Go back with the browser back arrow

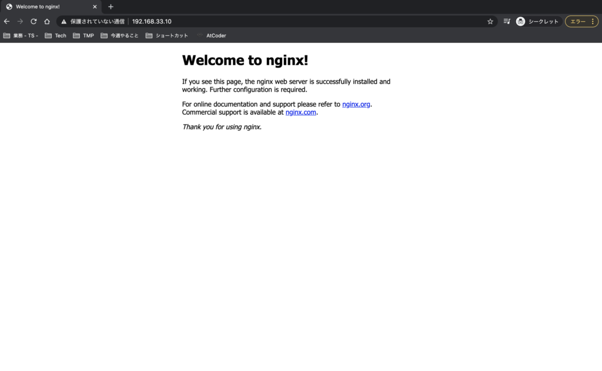tap(6, 22)
